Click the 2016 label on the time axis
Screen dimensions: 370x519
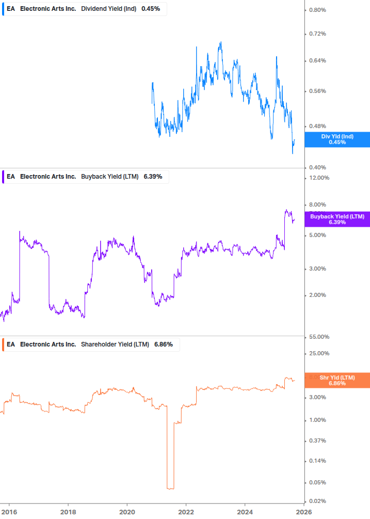9,512
